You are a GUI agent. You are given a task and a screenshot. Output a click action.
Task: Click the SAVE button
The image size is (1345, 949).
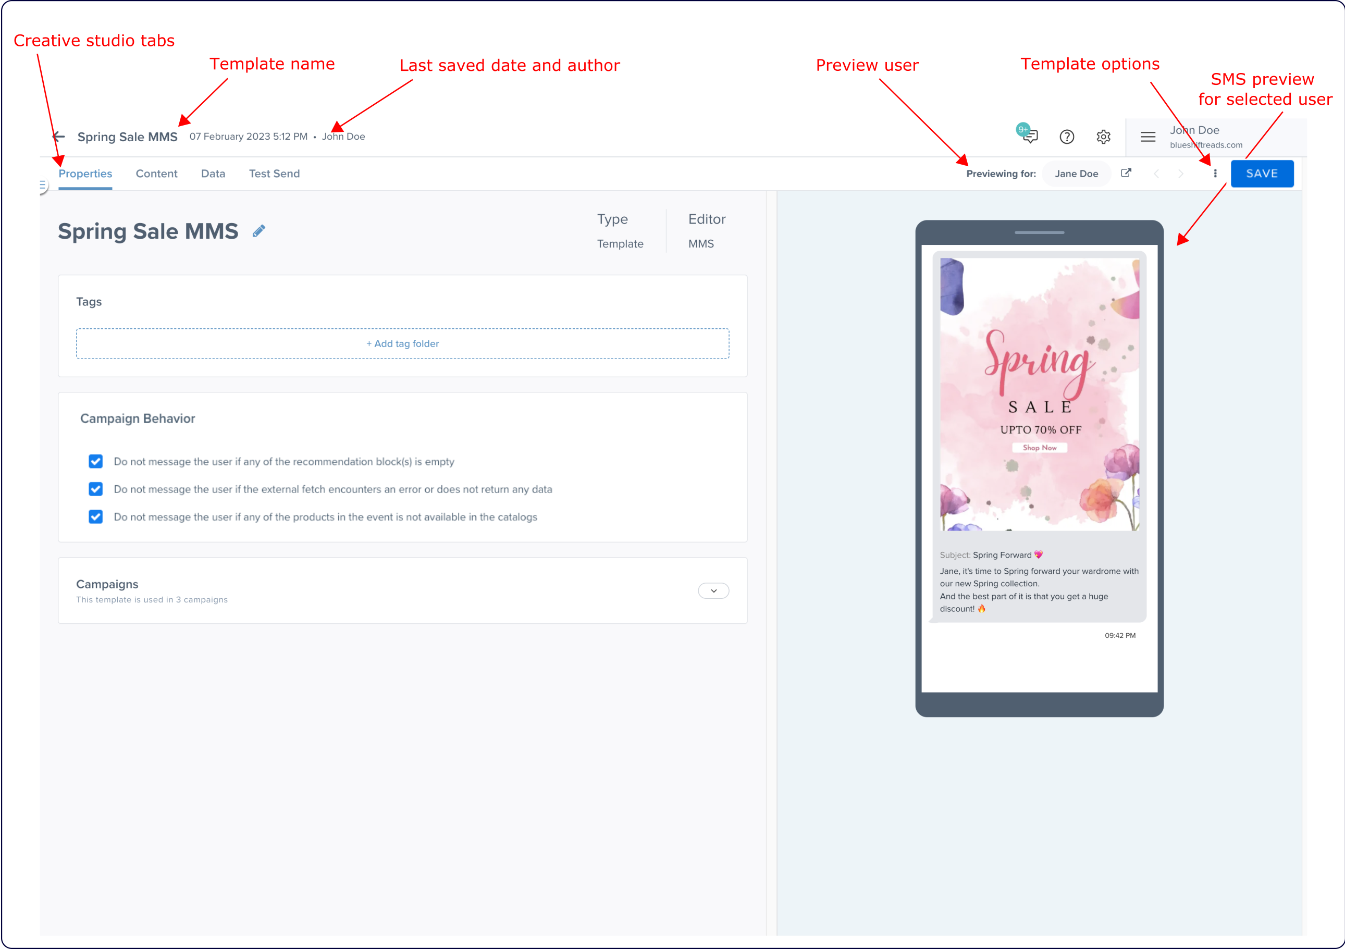[1261, 174]
